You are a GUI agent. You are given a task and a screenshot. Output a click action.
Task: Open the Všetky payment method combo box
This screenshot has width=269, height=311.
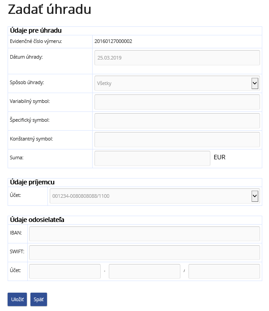click(177, 83)
